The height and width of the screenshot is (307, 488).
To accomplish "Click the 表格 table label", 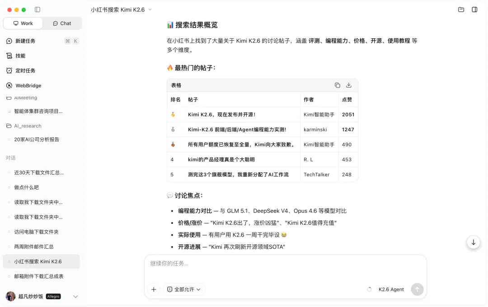I will 176,85.
